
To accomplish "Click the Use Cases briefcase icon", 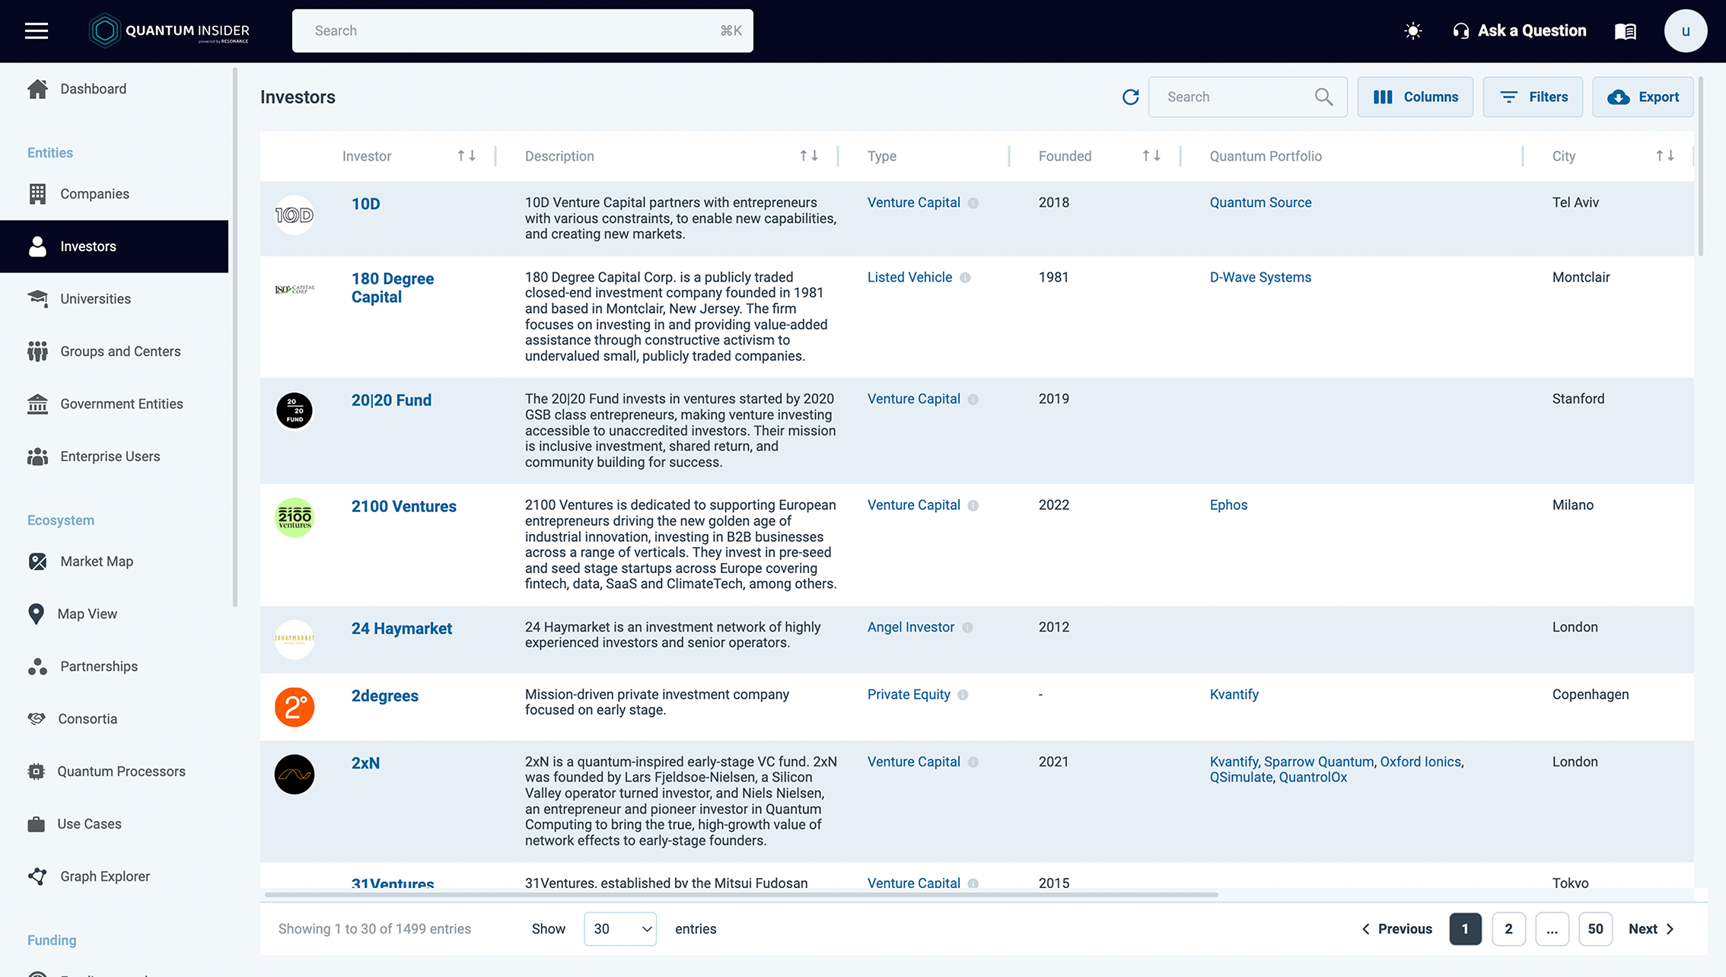I will [36, 824].
